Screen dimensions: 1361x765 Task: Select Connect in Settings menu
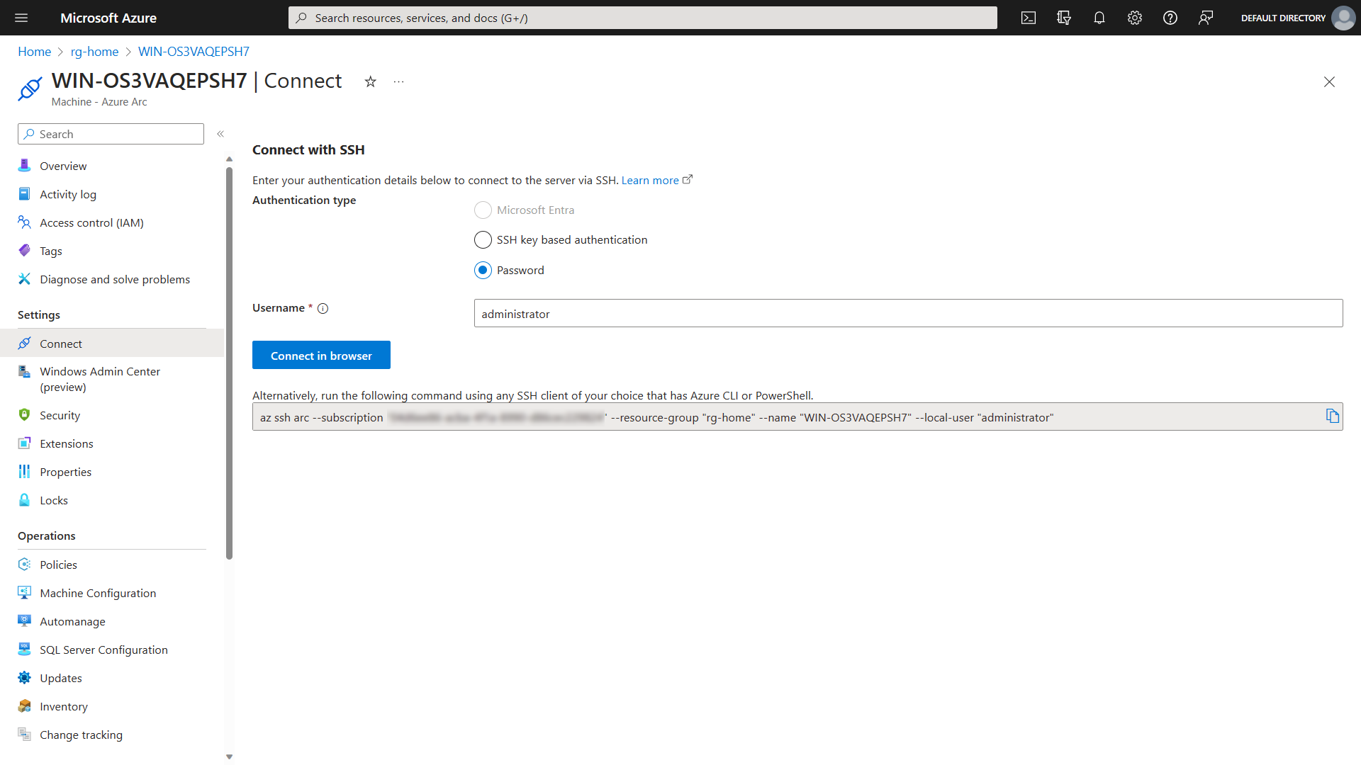click(x=112, y=344)
